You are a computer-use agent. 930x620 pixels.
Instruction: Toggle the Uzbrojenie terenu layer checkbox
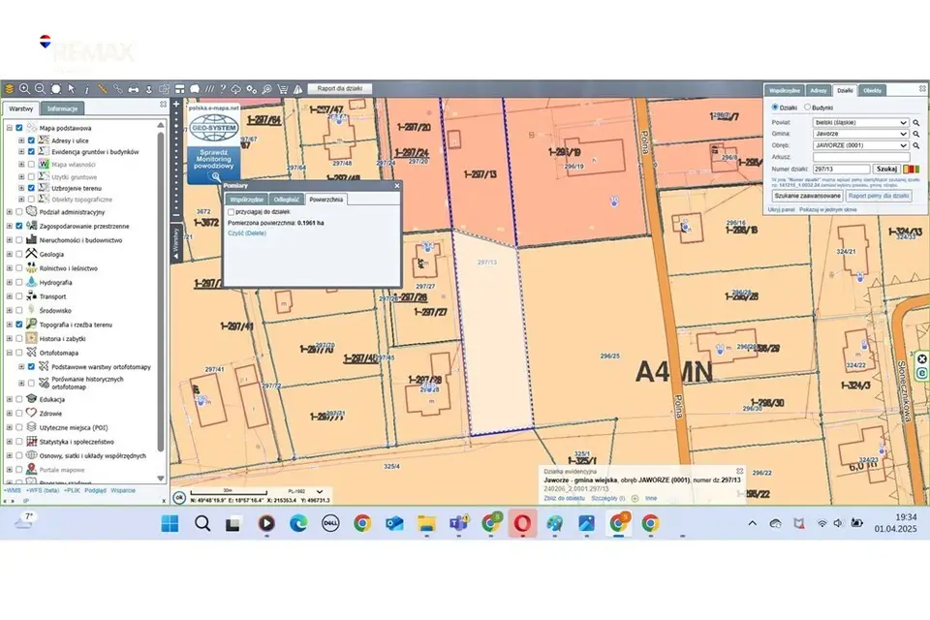31,188
